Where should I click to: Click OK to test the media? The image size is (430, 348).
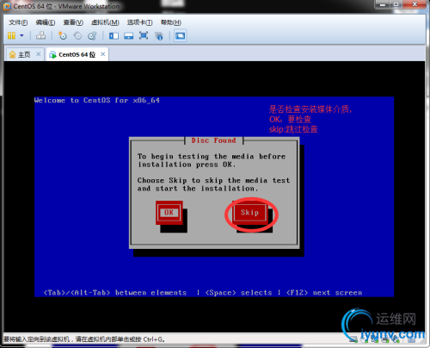coord(169,213)
